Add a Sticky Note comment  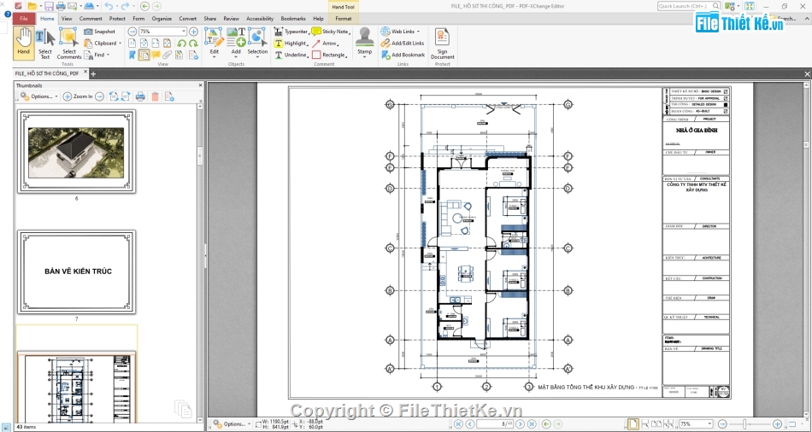coord(330,32)
